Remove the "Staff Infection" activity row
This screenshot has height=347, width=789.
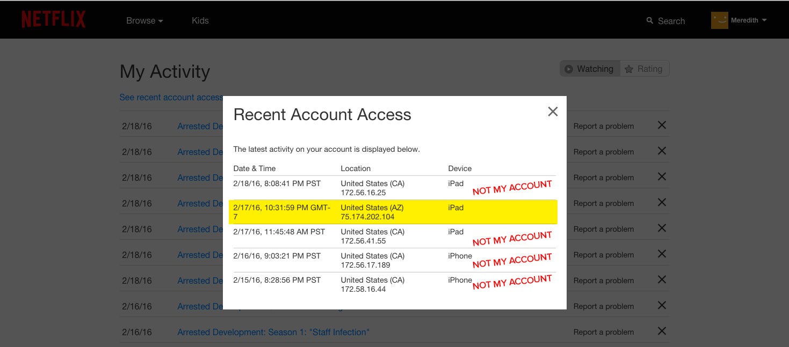tap(662, 331)
